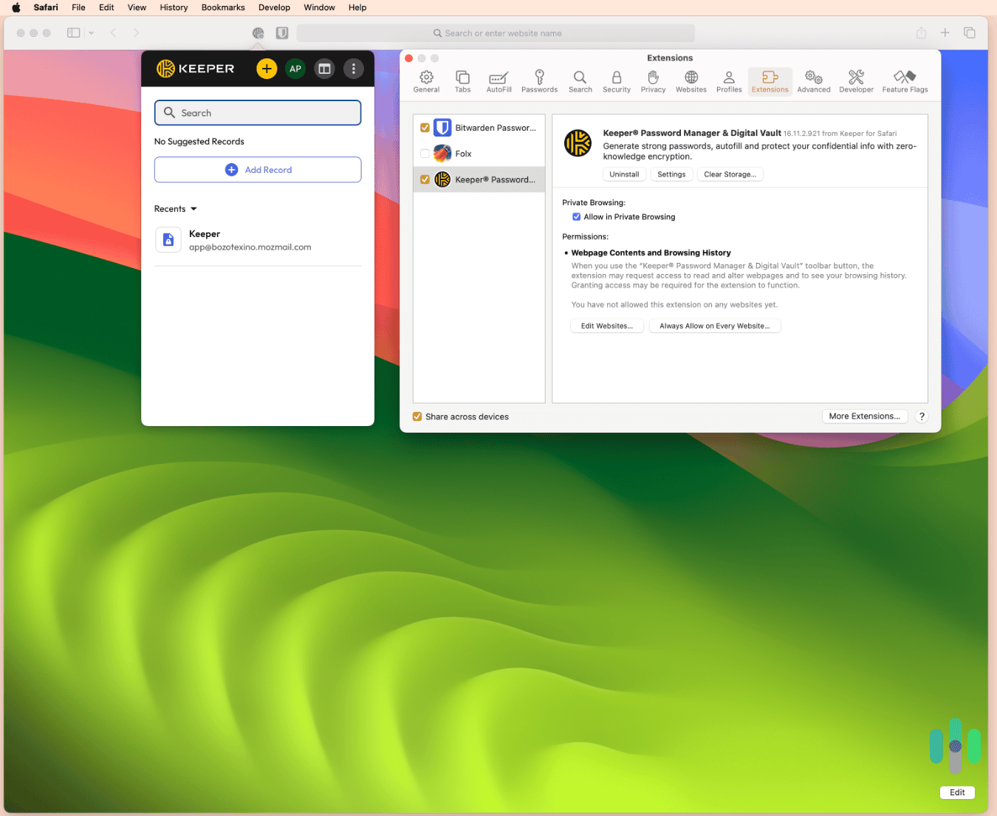The width and height of the screenshot is (997, 816).
Task: Disable Share across devices
Action: coord(417,416)
